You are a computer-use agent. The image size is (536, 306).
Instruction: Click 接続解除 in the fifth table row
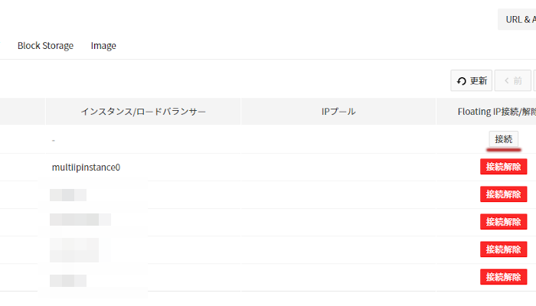[504, 249]
